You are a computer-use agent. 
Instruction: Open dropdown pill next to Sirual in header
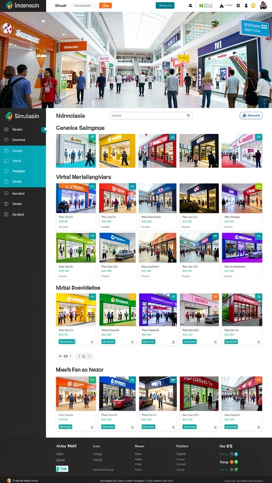click(x=83, y=5)
